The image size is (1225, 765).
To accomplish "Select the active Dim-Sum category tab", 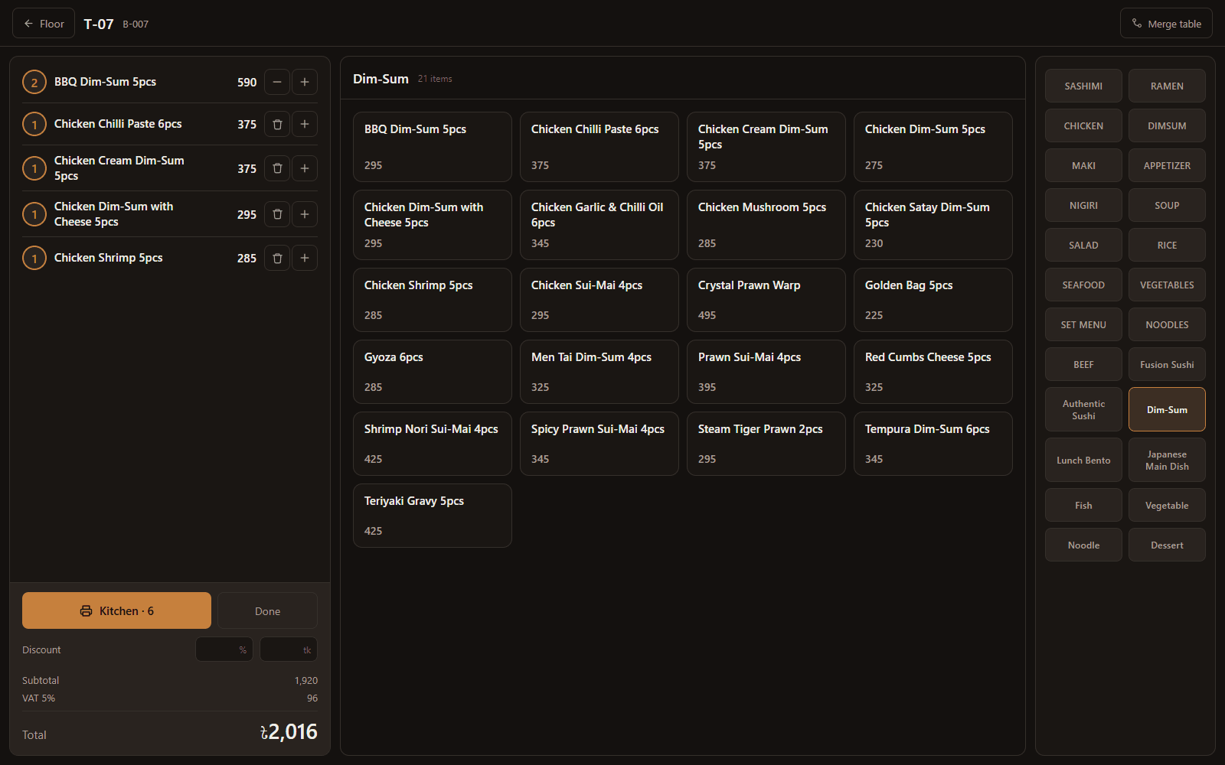I will [x=1167, y=409].
